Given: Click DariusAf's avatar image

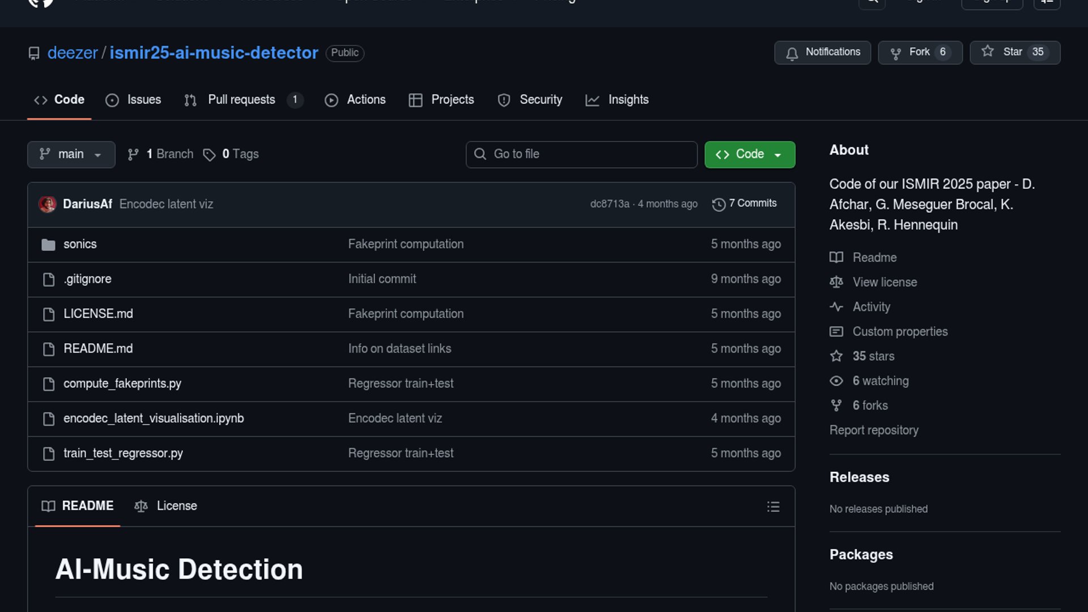Looking at the screenshot, I should pyautogui.click(x=48, y=204).
